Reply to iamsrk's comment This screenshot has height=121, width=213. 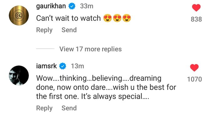(44, 108)
